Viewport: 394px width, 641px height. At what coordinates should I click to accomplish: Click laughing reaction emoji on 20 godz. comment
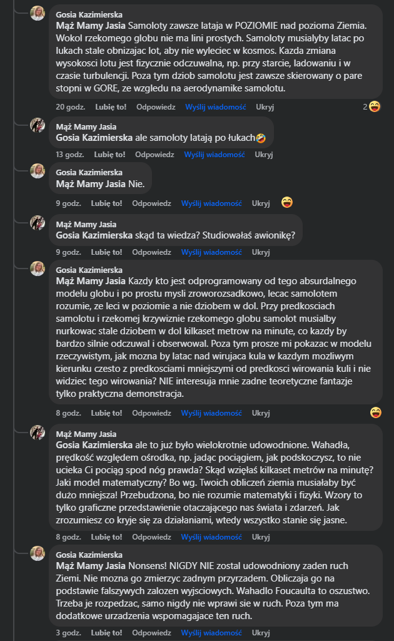[x=375, y=106]
